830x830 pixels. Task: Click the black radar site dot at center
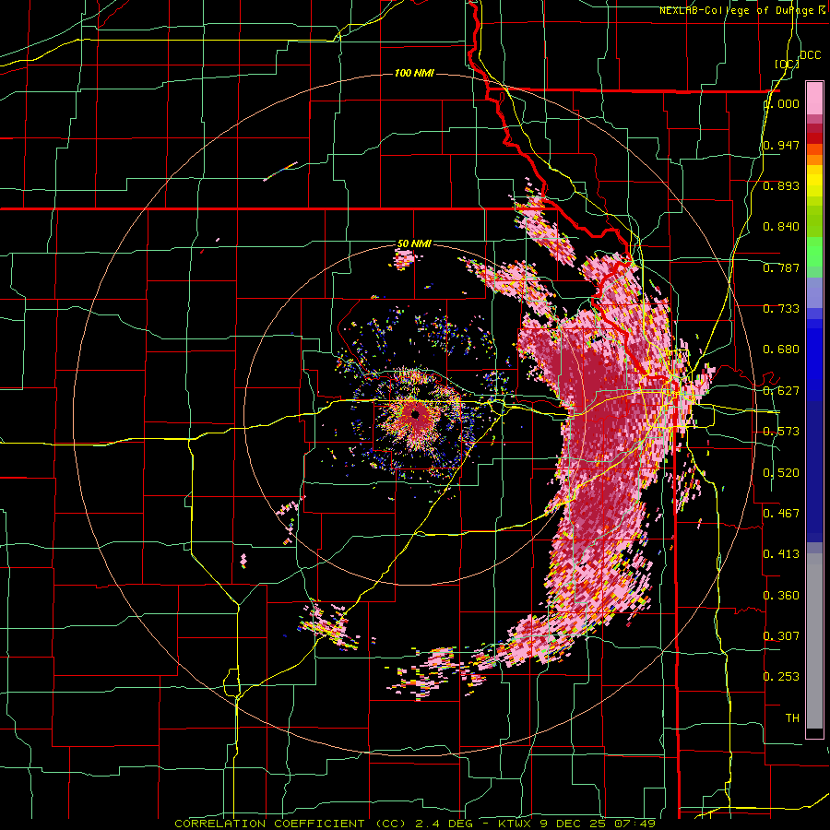(415, 414)
